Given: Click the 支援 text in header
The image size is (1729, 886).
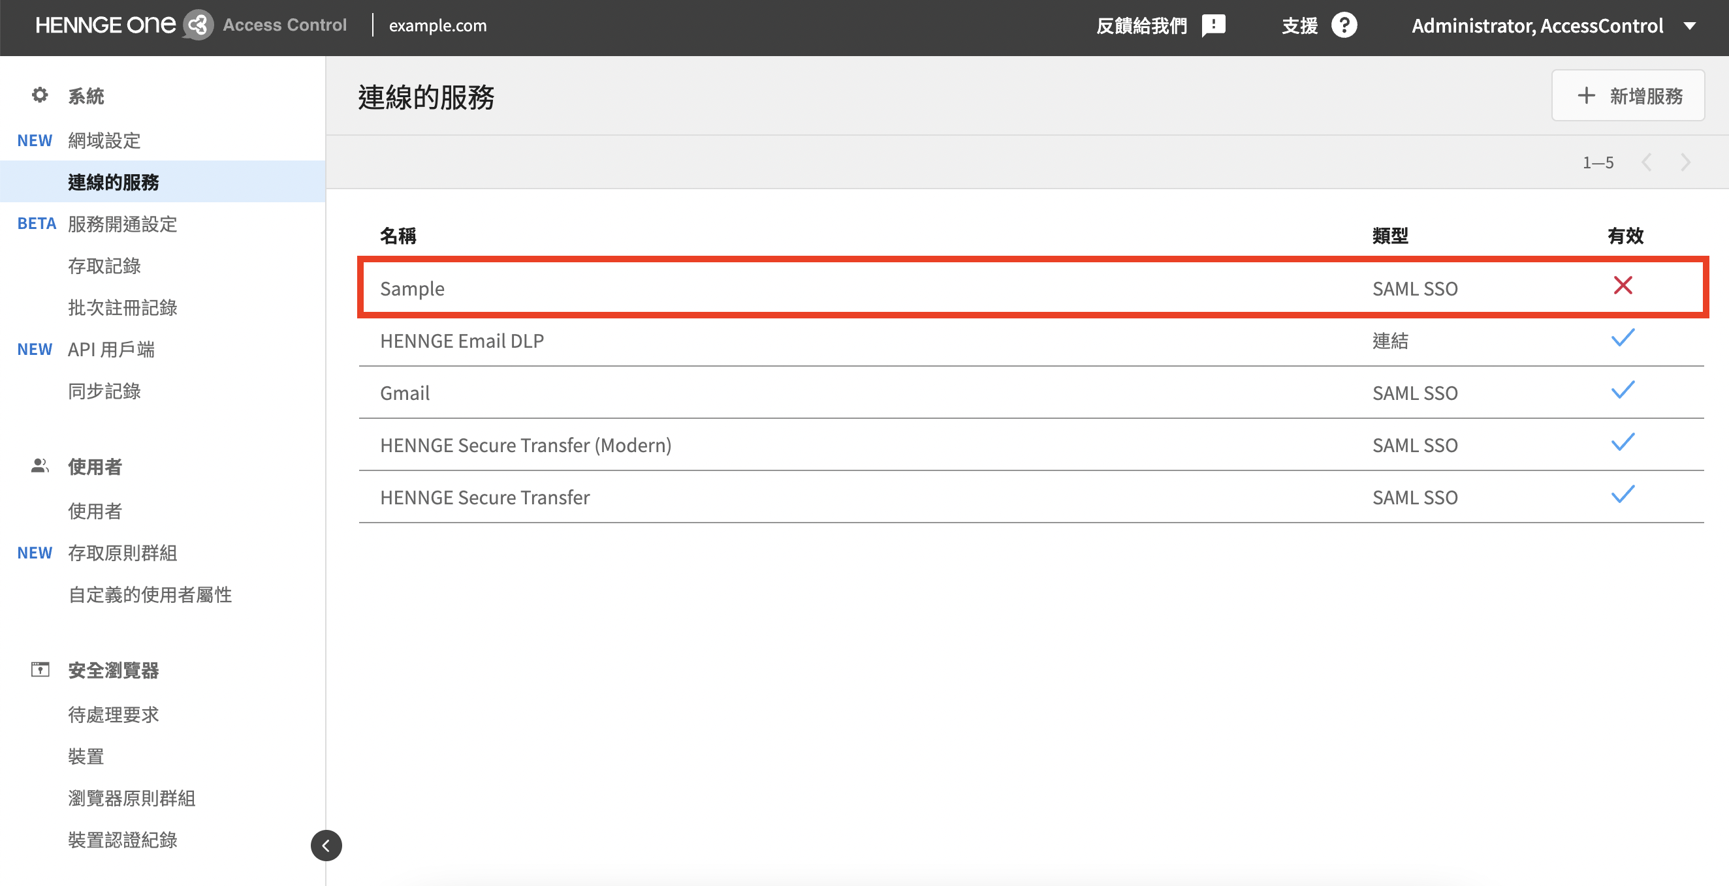Looking at the screenshot, I should coord(1299,26).
